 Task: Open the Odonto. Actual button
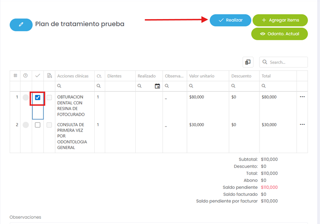[x=279, y=34]
